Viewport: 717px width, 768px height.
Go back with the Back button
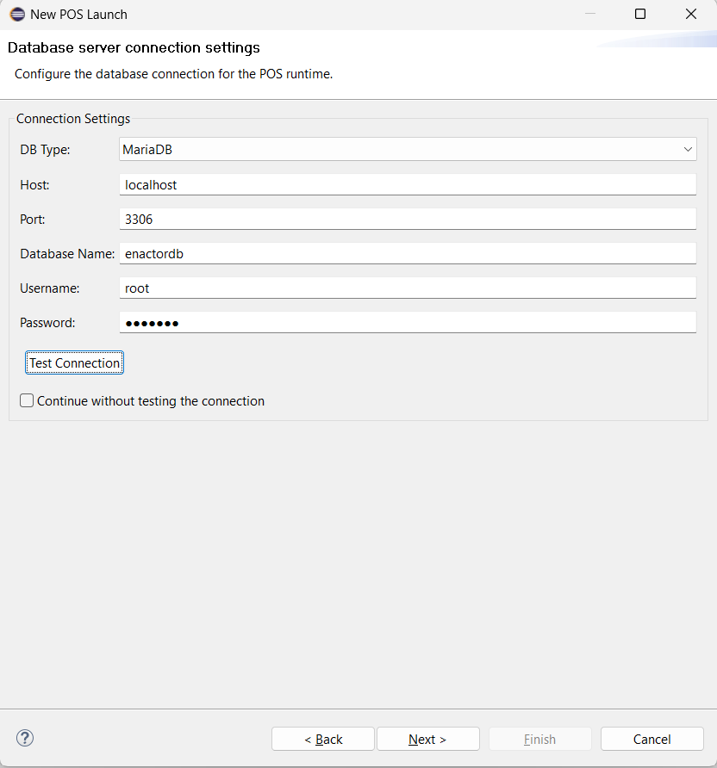(323, 739)
